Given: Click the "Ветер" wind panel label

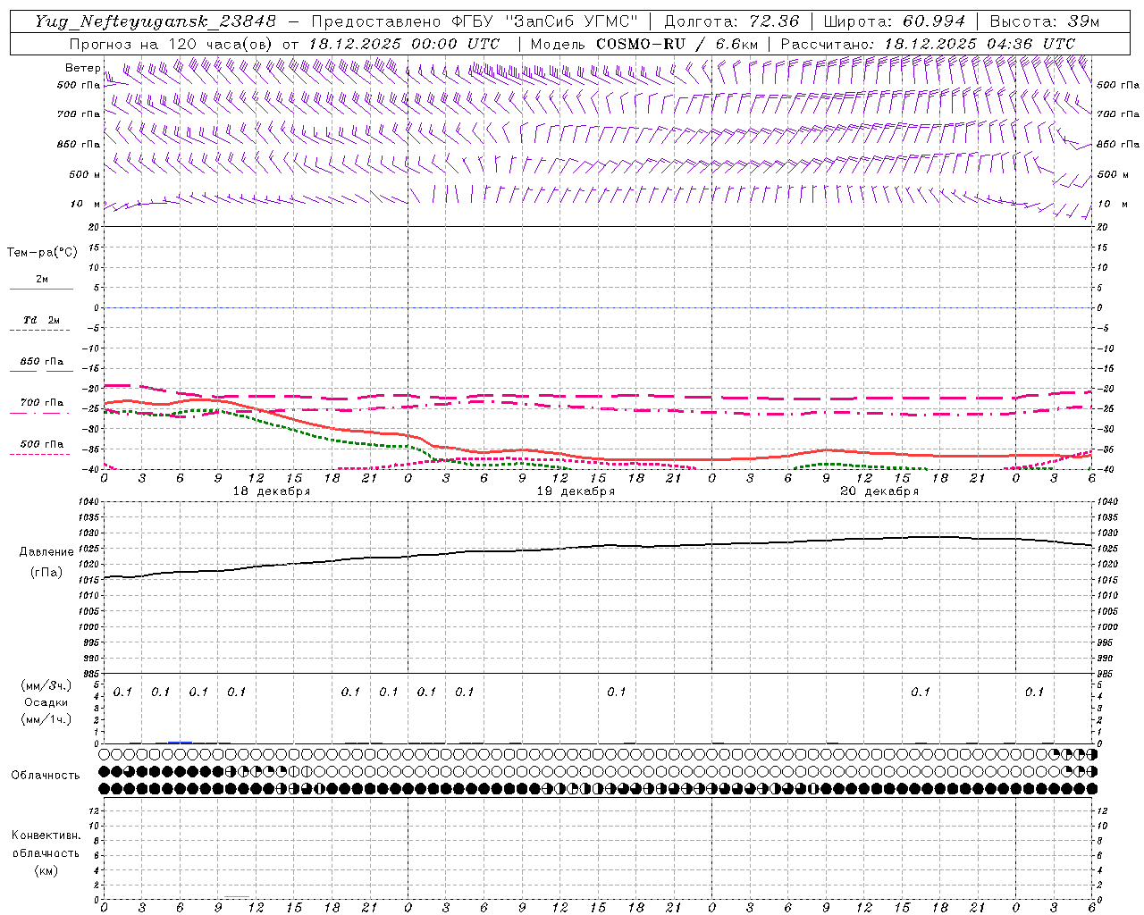Looking at the screenshot, I should 83,68.
